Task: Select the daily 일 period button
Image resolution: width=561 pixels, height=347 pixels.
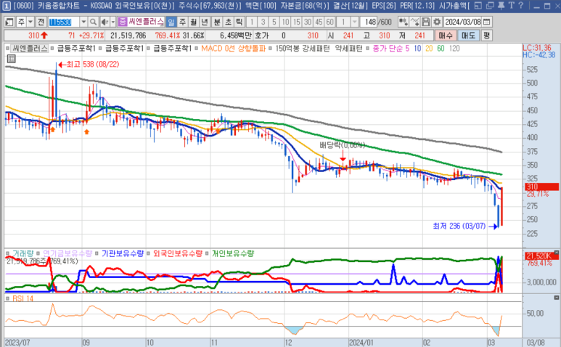Action: tap(171, 22)
